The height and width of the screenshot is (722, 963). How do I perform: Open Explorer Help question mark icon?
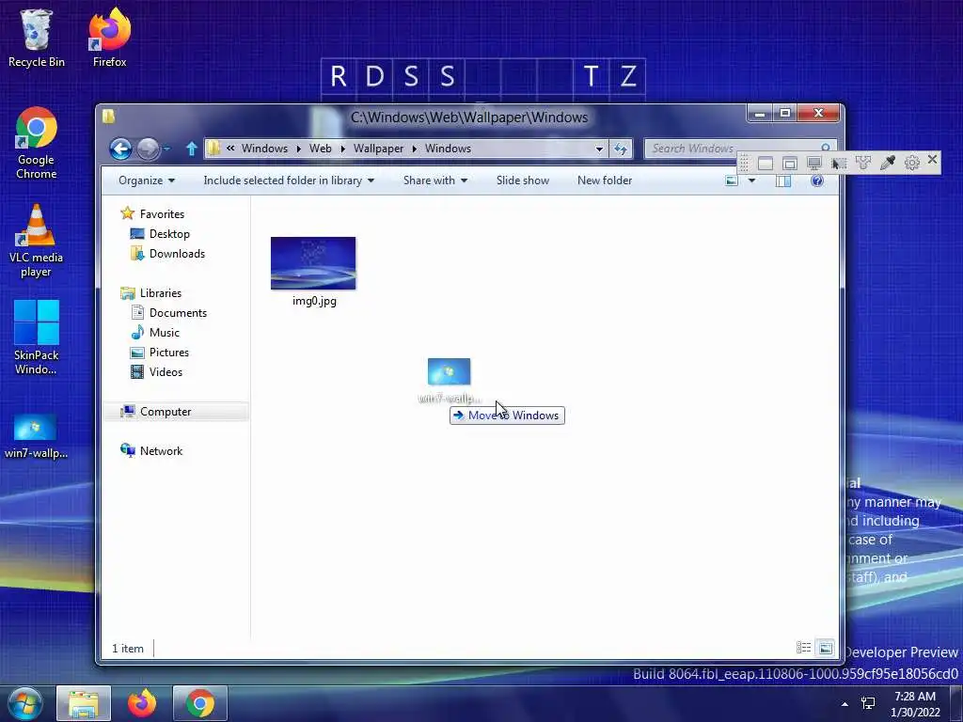point(817,180)
